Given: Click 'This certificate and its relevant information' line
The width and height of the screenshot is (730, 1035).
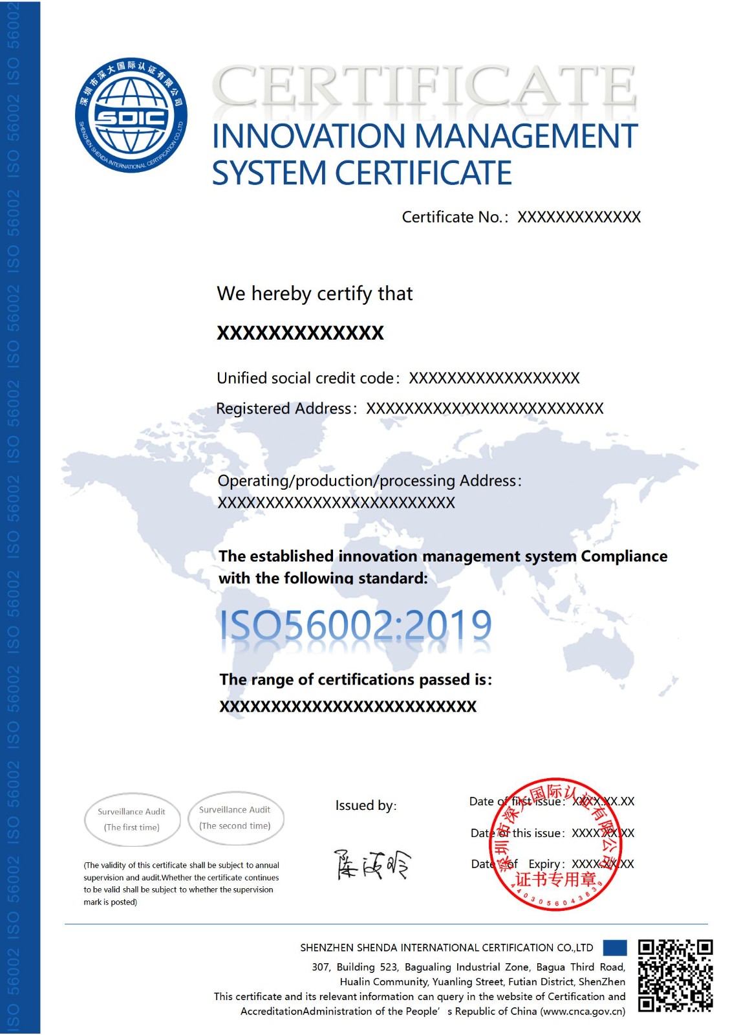Looking at the screenshot, I should (x=420, y=997).
